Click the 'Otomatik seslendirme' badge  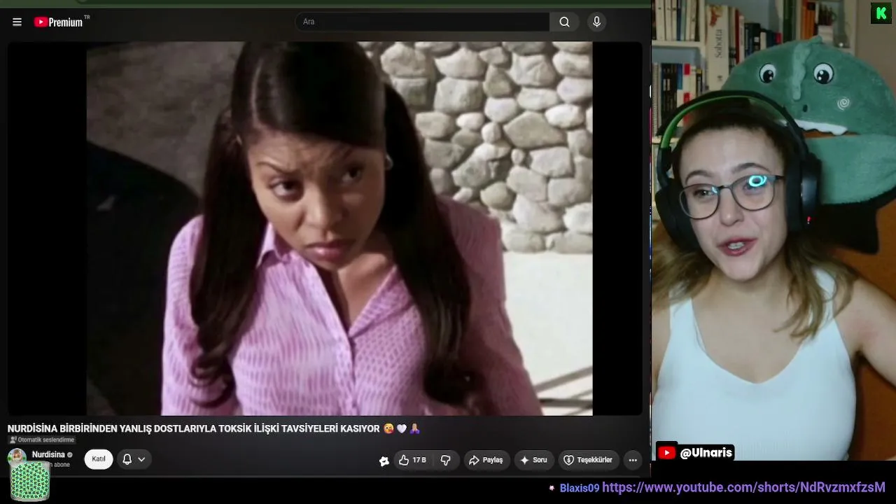pos(42,440)
